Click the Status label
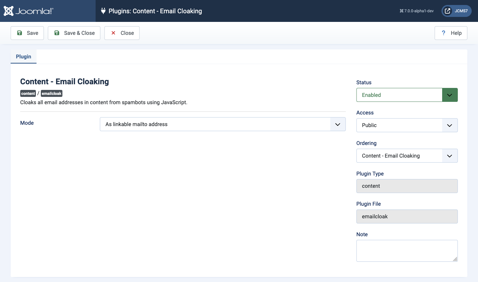Screen dimensions: 478x282 (x=364, y=83)
